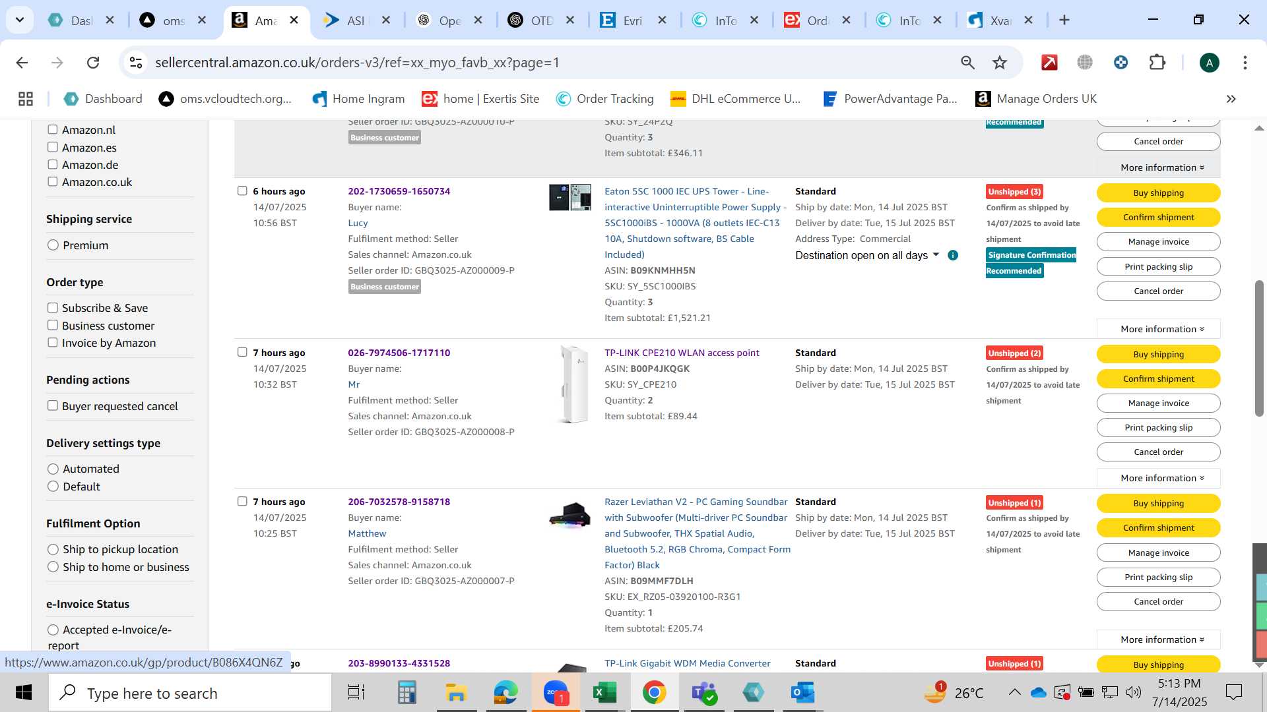Reload the Seller Central page

93,63
